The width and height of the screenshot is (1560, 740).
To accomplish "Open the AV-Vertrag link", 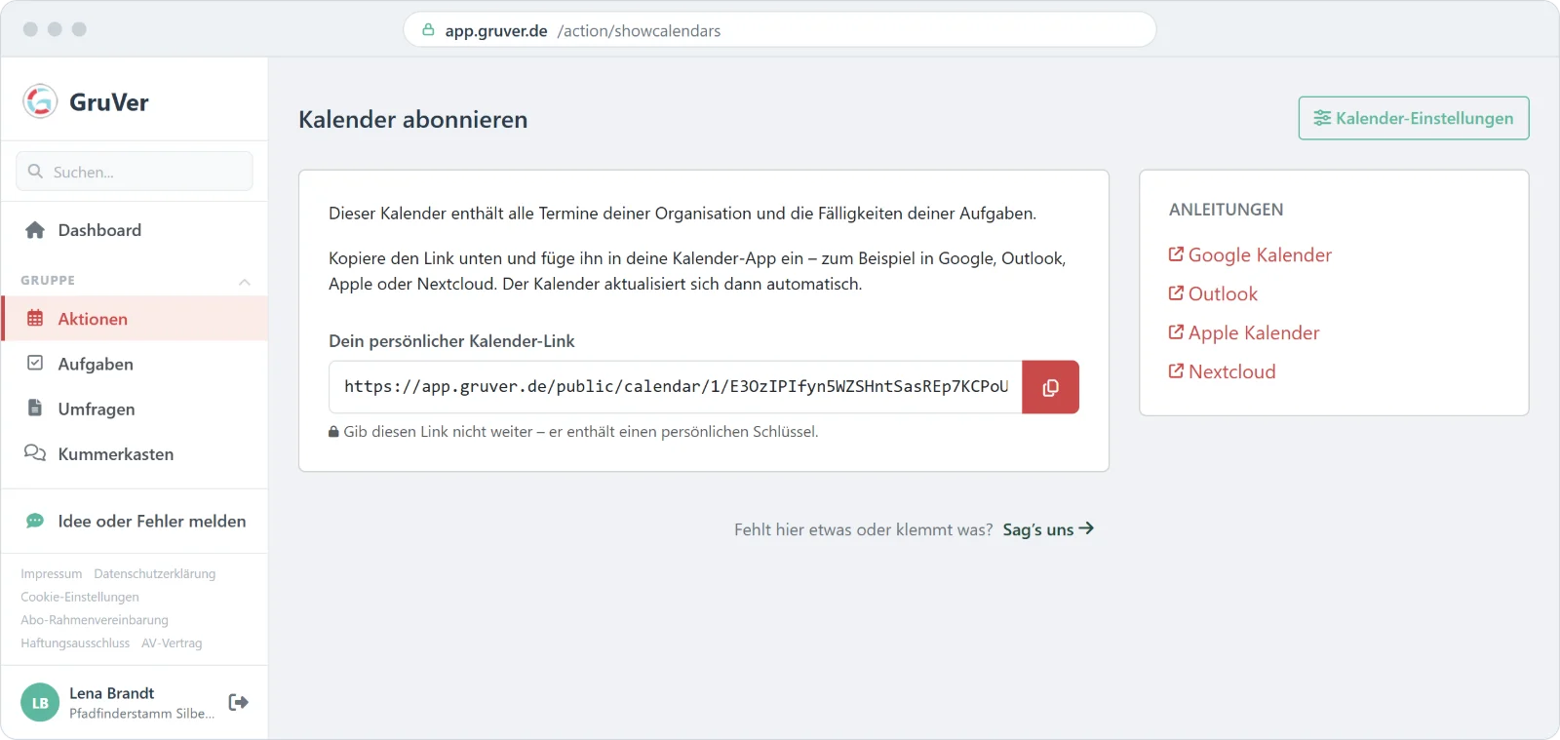I will pos(172,643).
